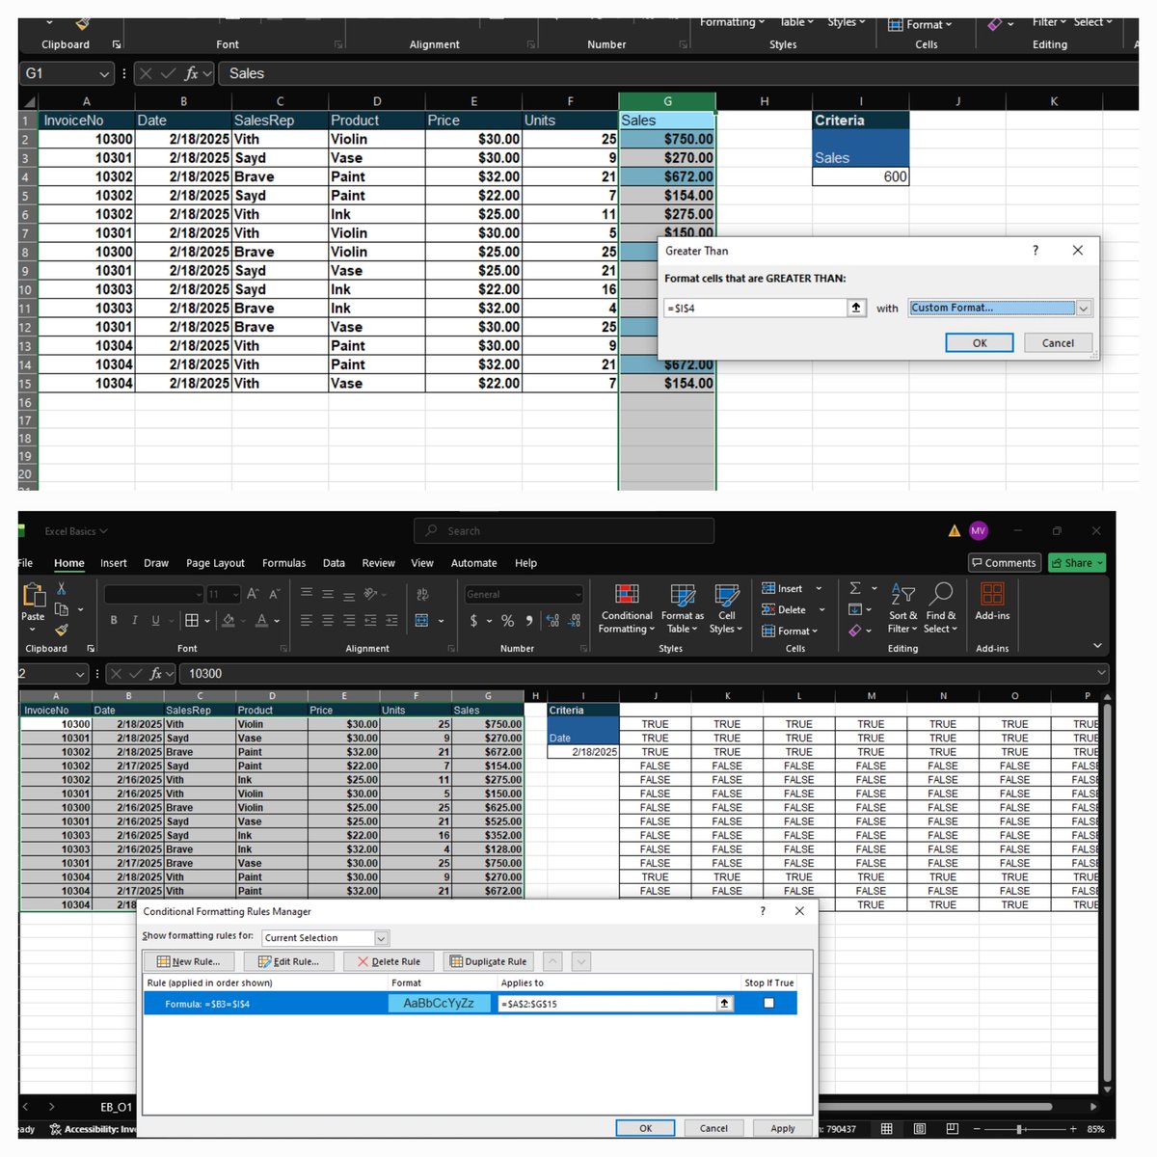Screen dimensions: 1157x1157
Task: Open the G1 Name Box dropdown
Action: (104, 73)
